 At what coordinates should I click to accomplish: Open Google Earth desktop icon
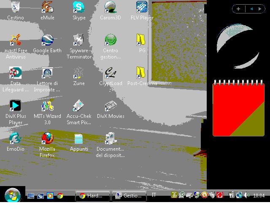(47, 40)
